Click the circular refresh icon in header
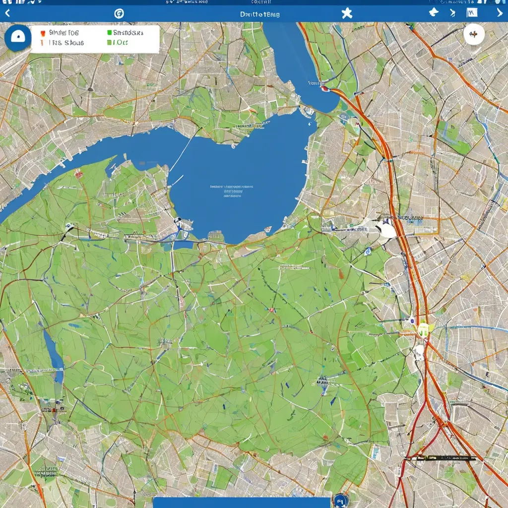Image resolution: width=508 pixels, height=508 pixels. point(119,13)
